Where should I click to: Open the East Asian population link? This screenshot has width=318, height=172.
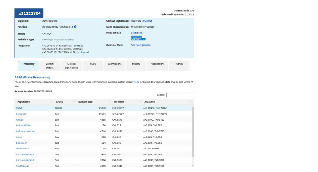(x=22, y=143)
